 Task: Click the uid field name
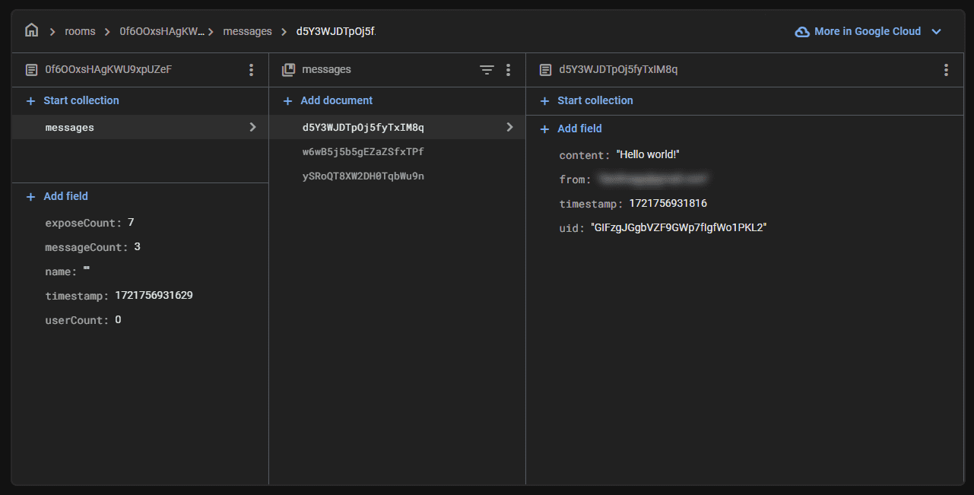click(x=571, y=228)
